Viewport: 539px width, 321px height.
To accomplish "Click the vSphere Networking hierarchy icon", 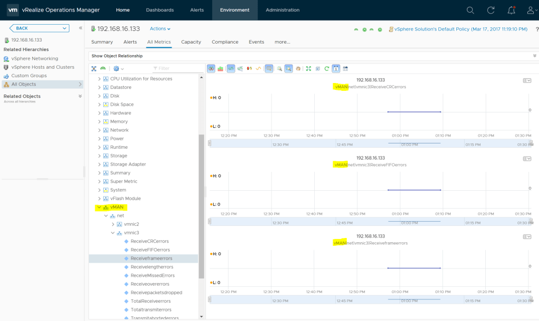I will tap(6, 59).
